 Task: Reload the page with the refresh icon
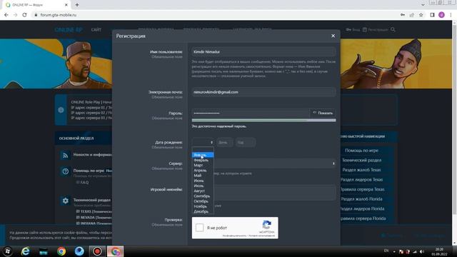pos(24,15)
